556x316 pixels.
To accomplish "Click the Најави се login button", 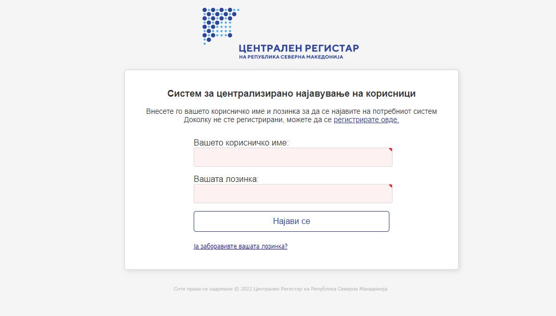I will point(292,221).
